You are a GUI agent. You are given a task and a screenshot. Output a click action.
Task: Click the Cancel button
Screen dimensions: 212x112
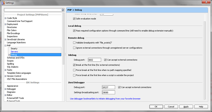[171, 107]
